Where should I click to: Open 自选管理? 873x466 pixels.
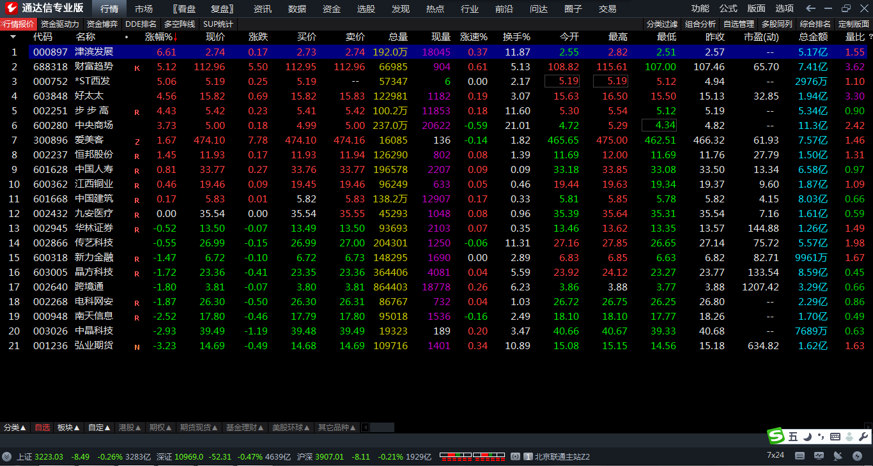pyautogui.click(x=739, y=24)
